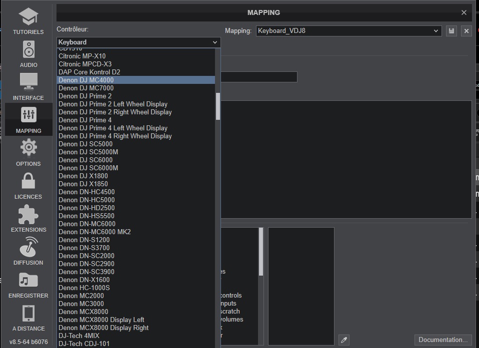
Task: Choose Denon DJ MC7000 controller
Action: pyautogui.click(x=136, y=88)
